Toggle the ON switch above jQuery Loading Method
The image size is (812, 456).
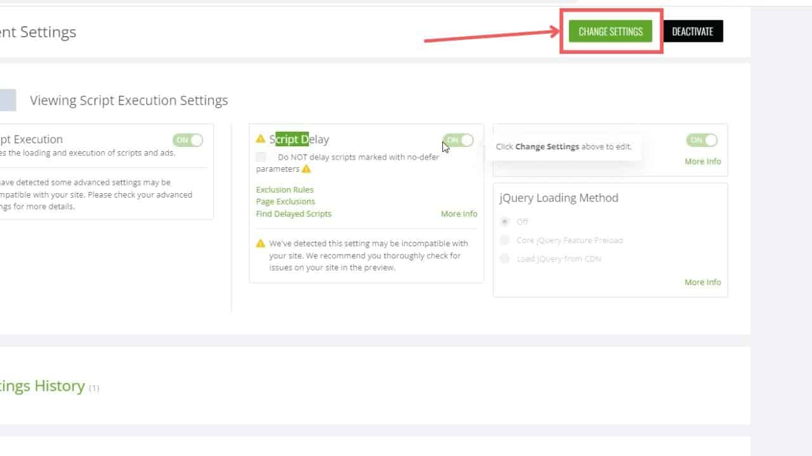click(x=702, y=140)
